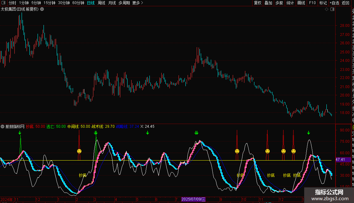
Task: Click the 47.41 price label on the axis
Action: (341, 160)
